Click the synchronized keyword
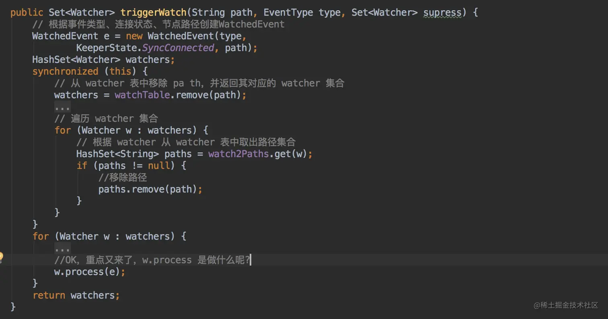 (x=65, y=72)
